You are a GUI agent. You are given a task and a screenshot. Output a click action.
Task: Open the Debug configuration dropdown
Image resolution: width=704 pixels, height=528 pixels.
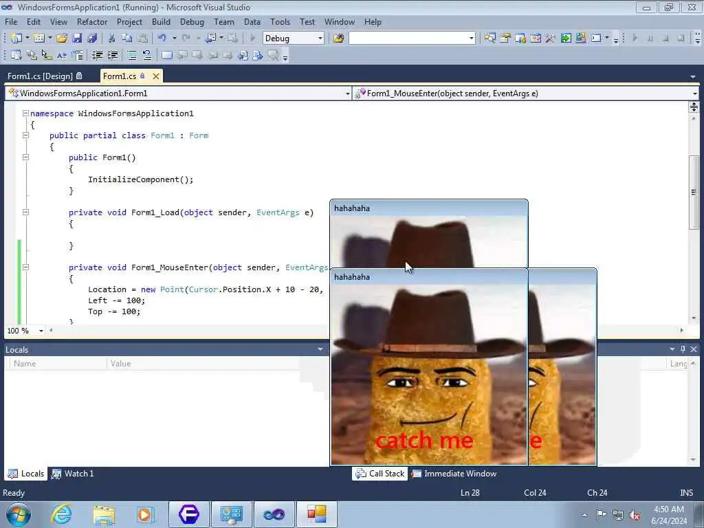(x=320, y=38)
